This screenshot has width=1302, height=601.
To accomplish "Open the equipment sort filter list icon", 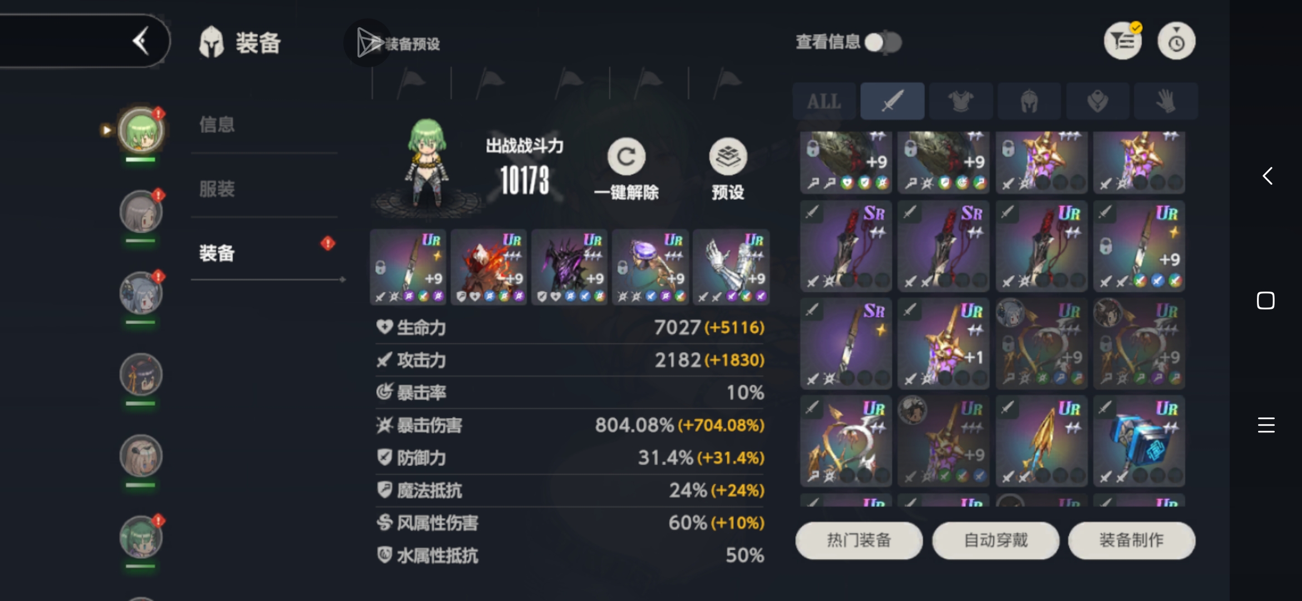I will 1123,41.
